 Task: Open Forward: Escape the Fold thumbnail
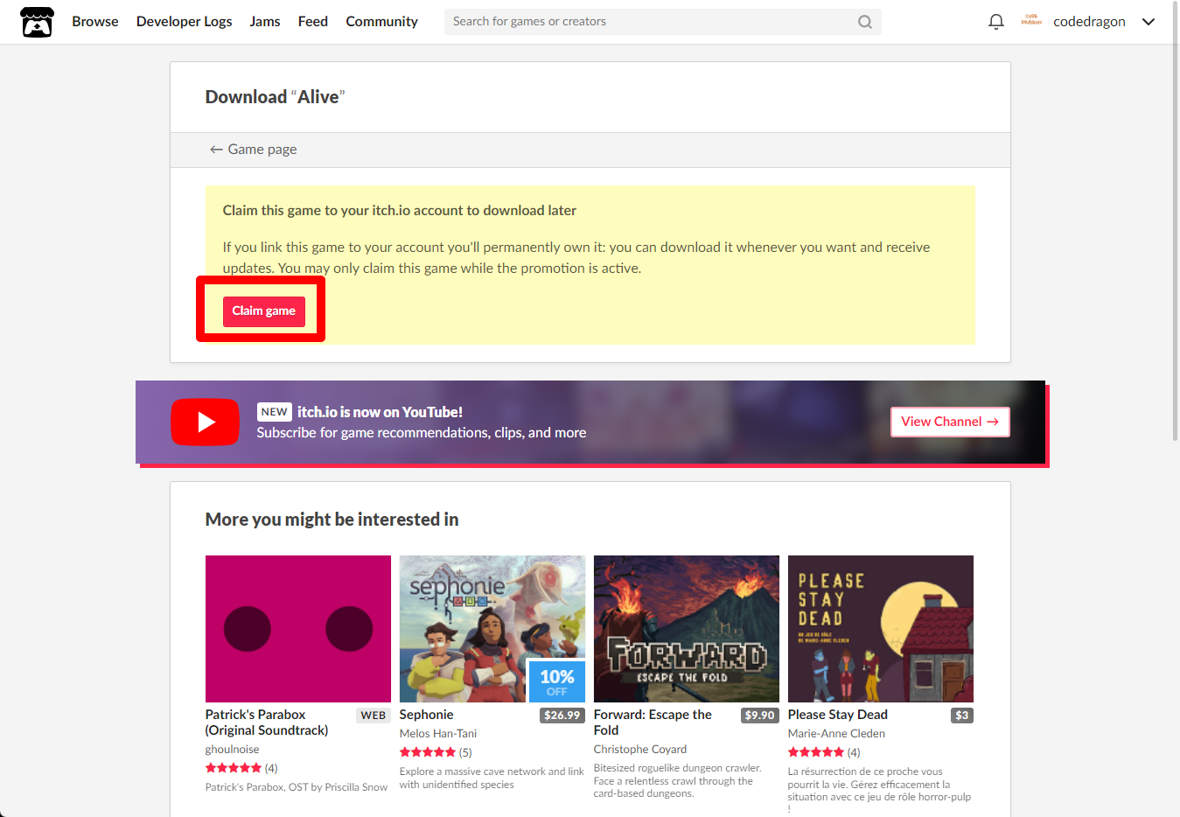[x=687, y=629]
